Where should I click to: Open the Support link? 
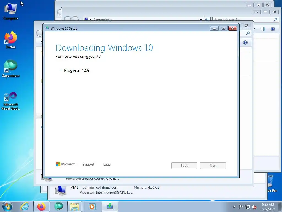[x=88, y=165]
